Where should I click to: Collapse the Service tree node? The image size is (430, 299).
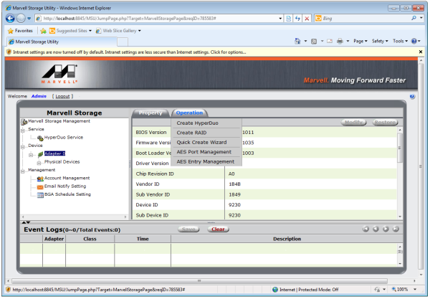(23, 130)
